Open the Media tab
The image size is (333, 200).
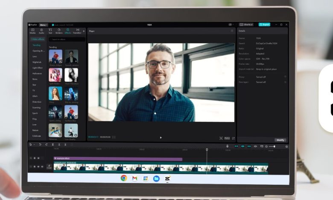tap(32, 31)
